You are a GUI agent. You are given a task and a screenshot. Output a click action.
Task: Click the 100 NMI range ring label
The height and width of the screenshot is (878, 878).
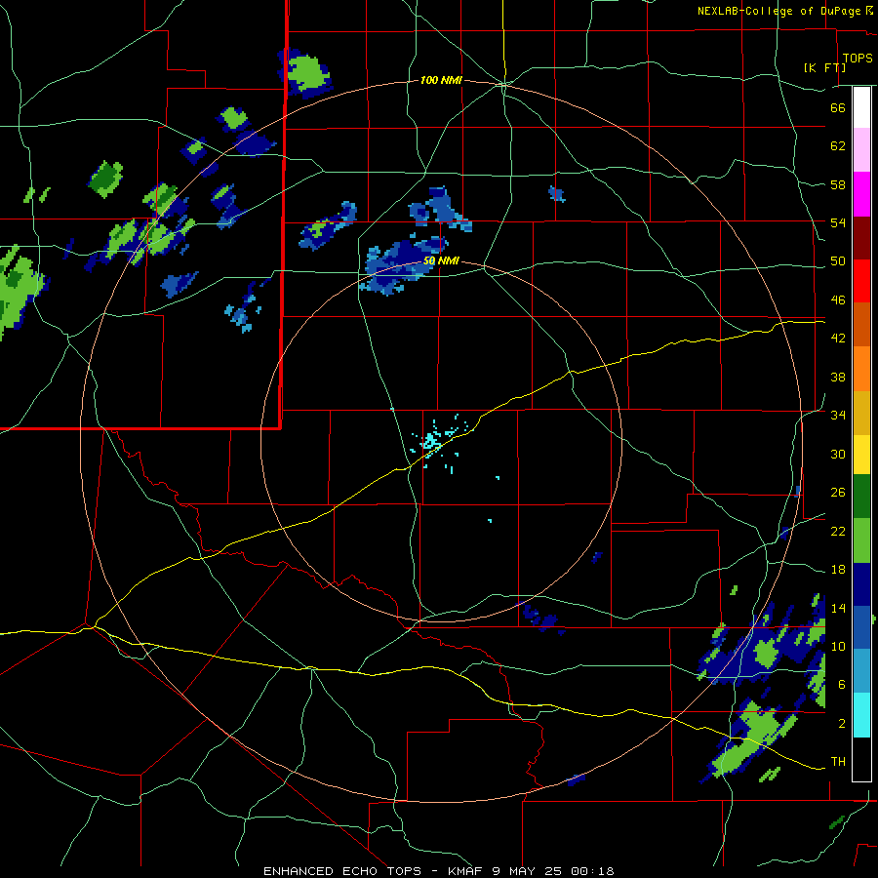coord(441,81)
